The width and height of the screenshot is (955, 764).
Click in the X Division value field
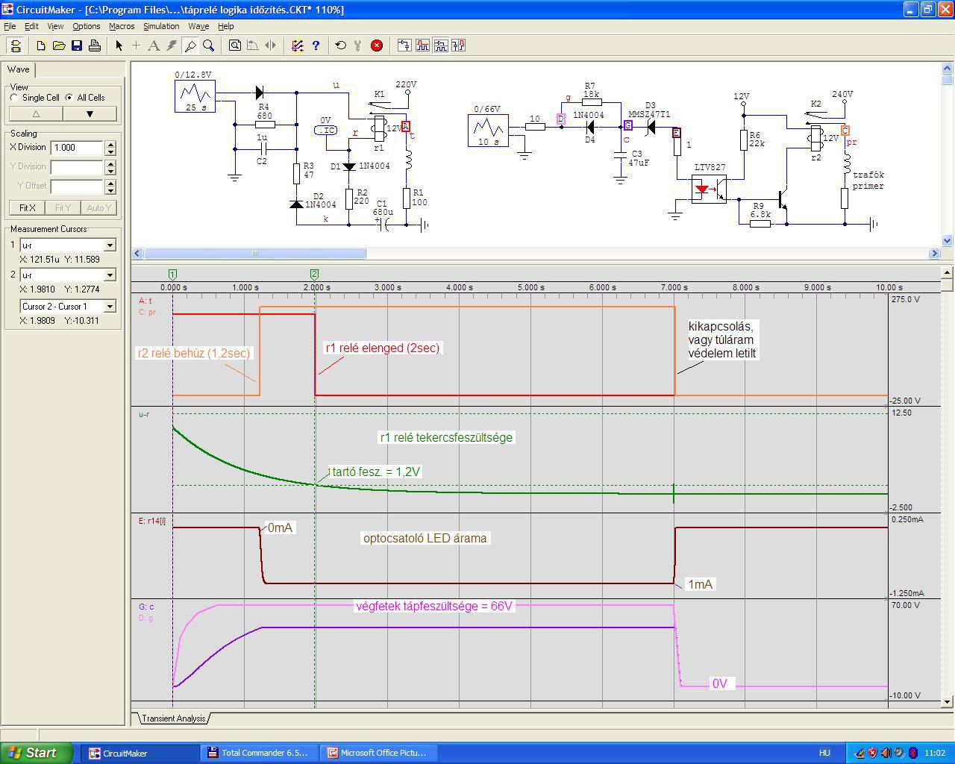[x=77, y=148]
